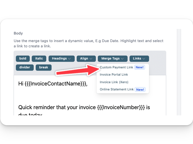The height and width of the screenshot is (144, 193).
Task: Click New! badge beside Online Statement Link
Action: pos(140,89)
